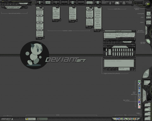
Task: Click the green glowing shutdown orb
Action: [148, 4]
